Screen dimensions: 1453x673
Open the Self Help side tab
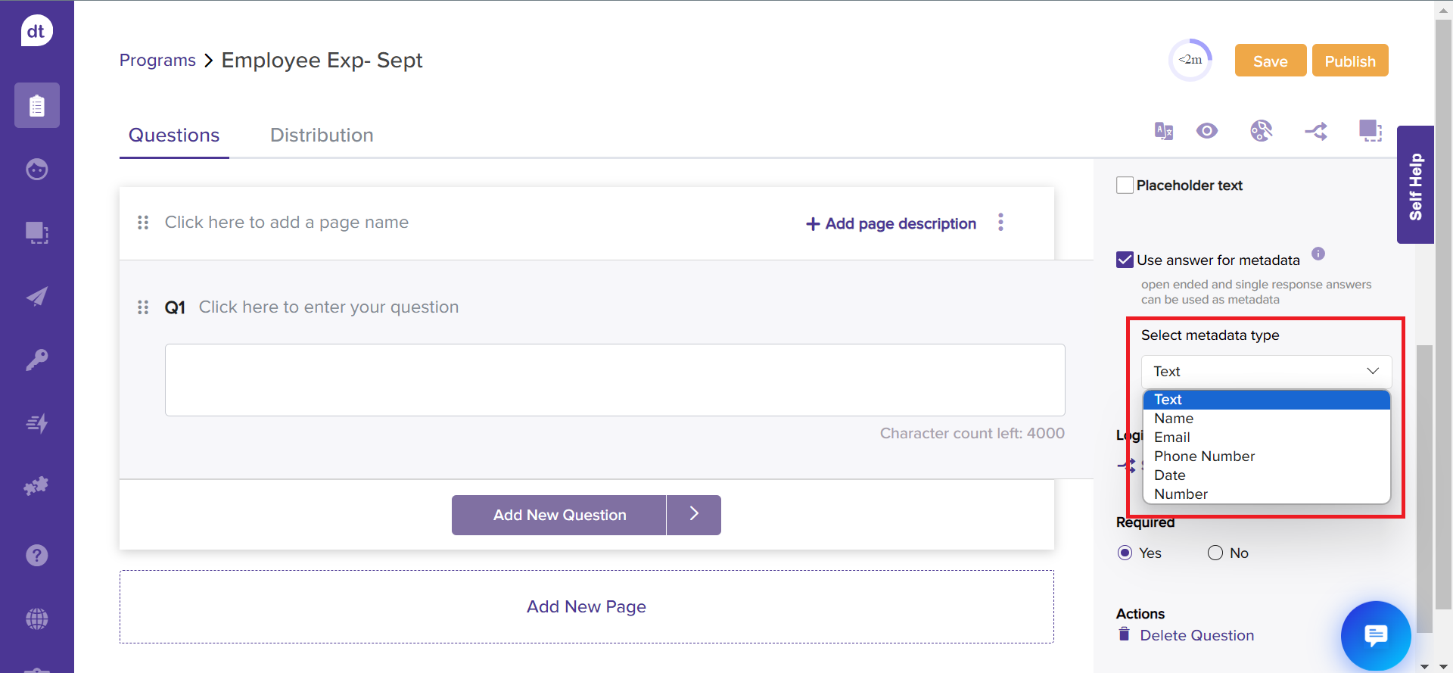click(x=1415, y=185)
